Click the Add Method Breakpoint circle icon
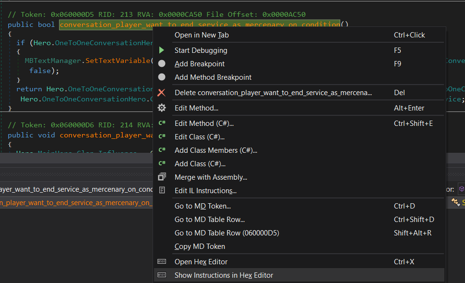This screenshot has width=465, height=283. pyautogui.click(x=162, y=77)
